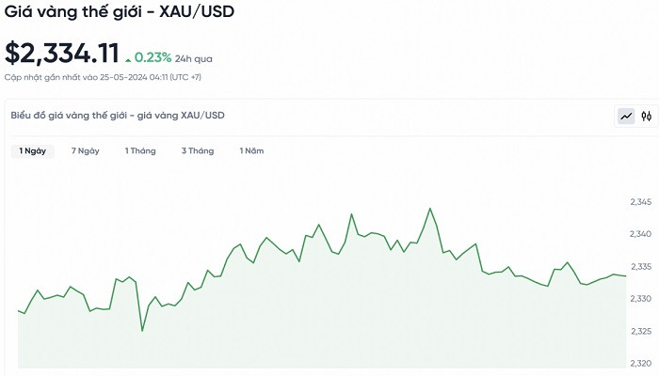The image size is (659, 376).
Task: Click the 2,345 y-axis label
Action: point(641,202)
